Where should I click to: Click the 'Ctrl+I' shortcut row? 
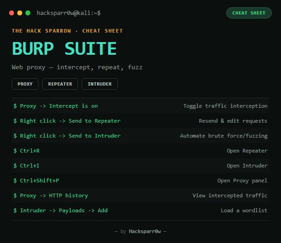pos(140,166)
